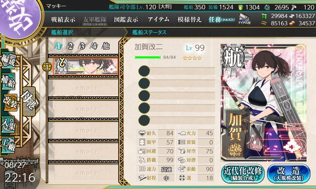Click the second empty fleet slot

coord(84,109)
